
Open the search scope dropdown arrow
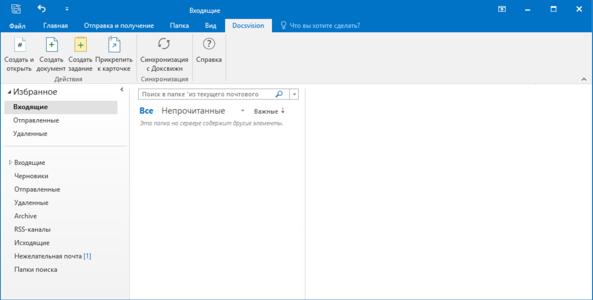294,94
